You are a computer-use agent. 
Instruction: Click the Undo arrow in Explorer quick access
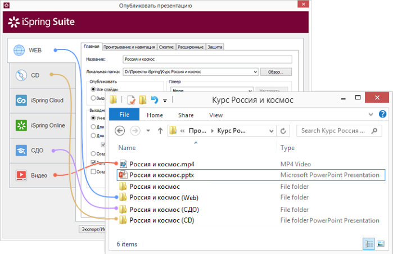coord(155,100)
